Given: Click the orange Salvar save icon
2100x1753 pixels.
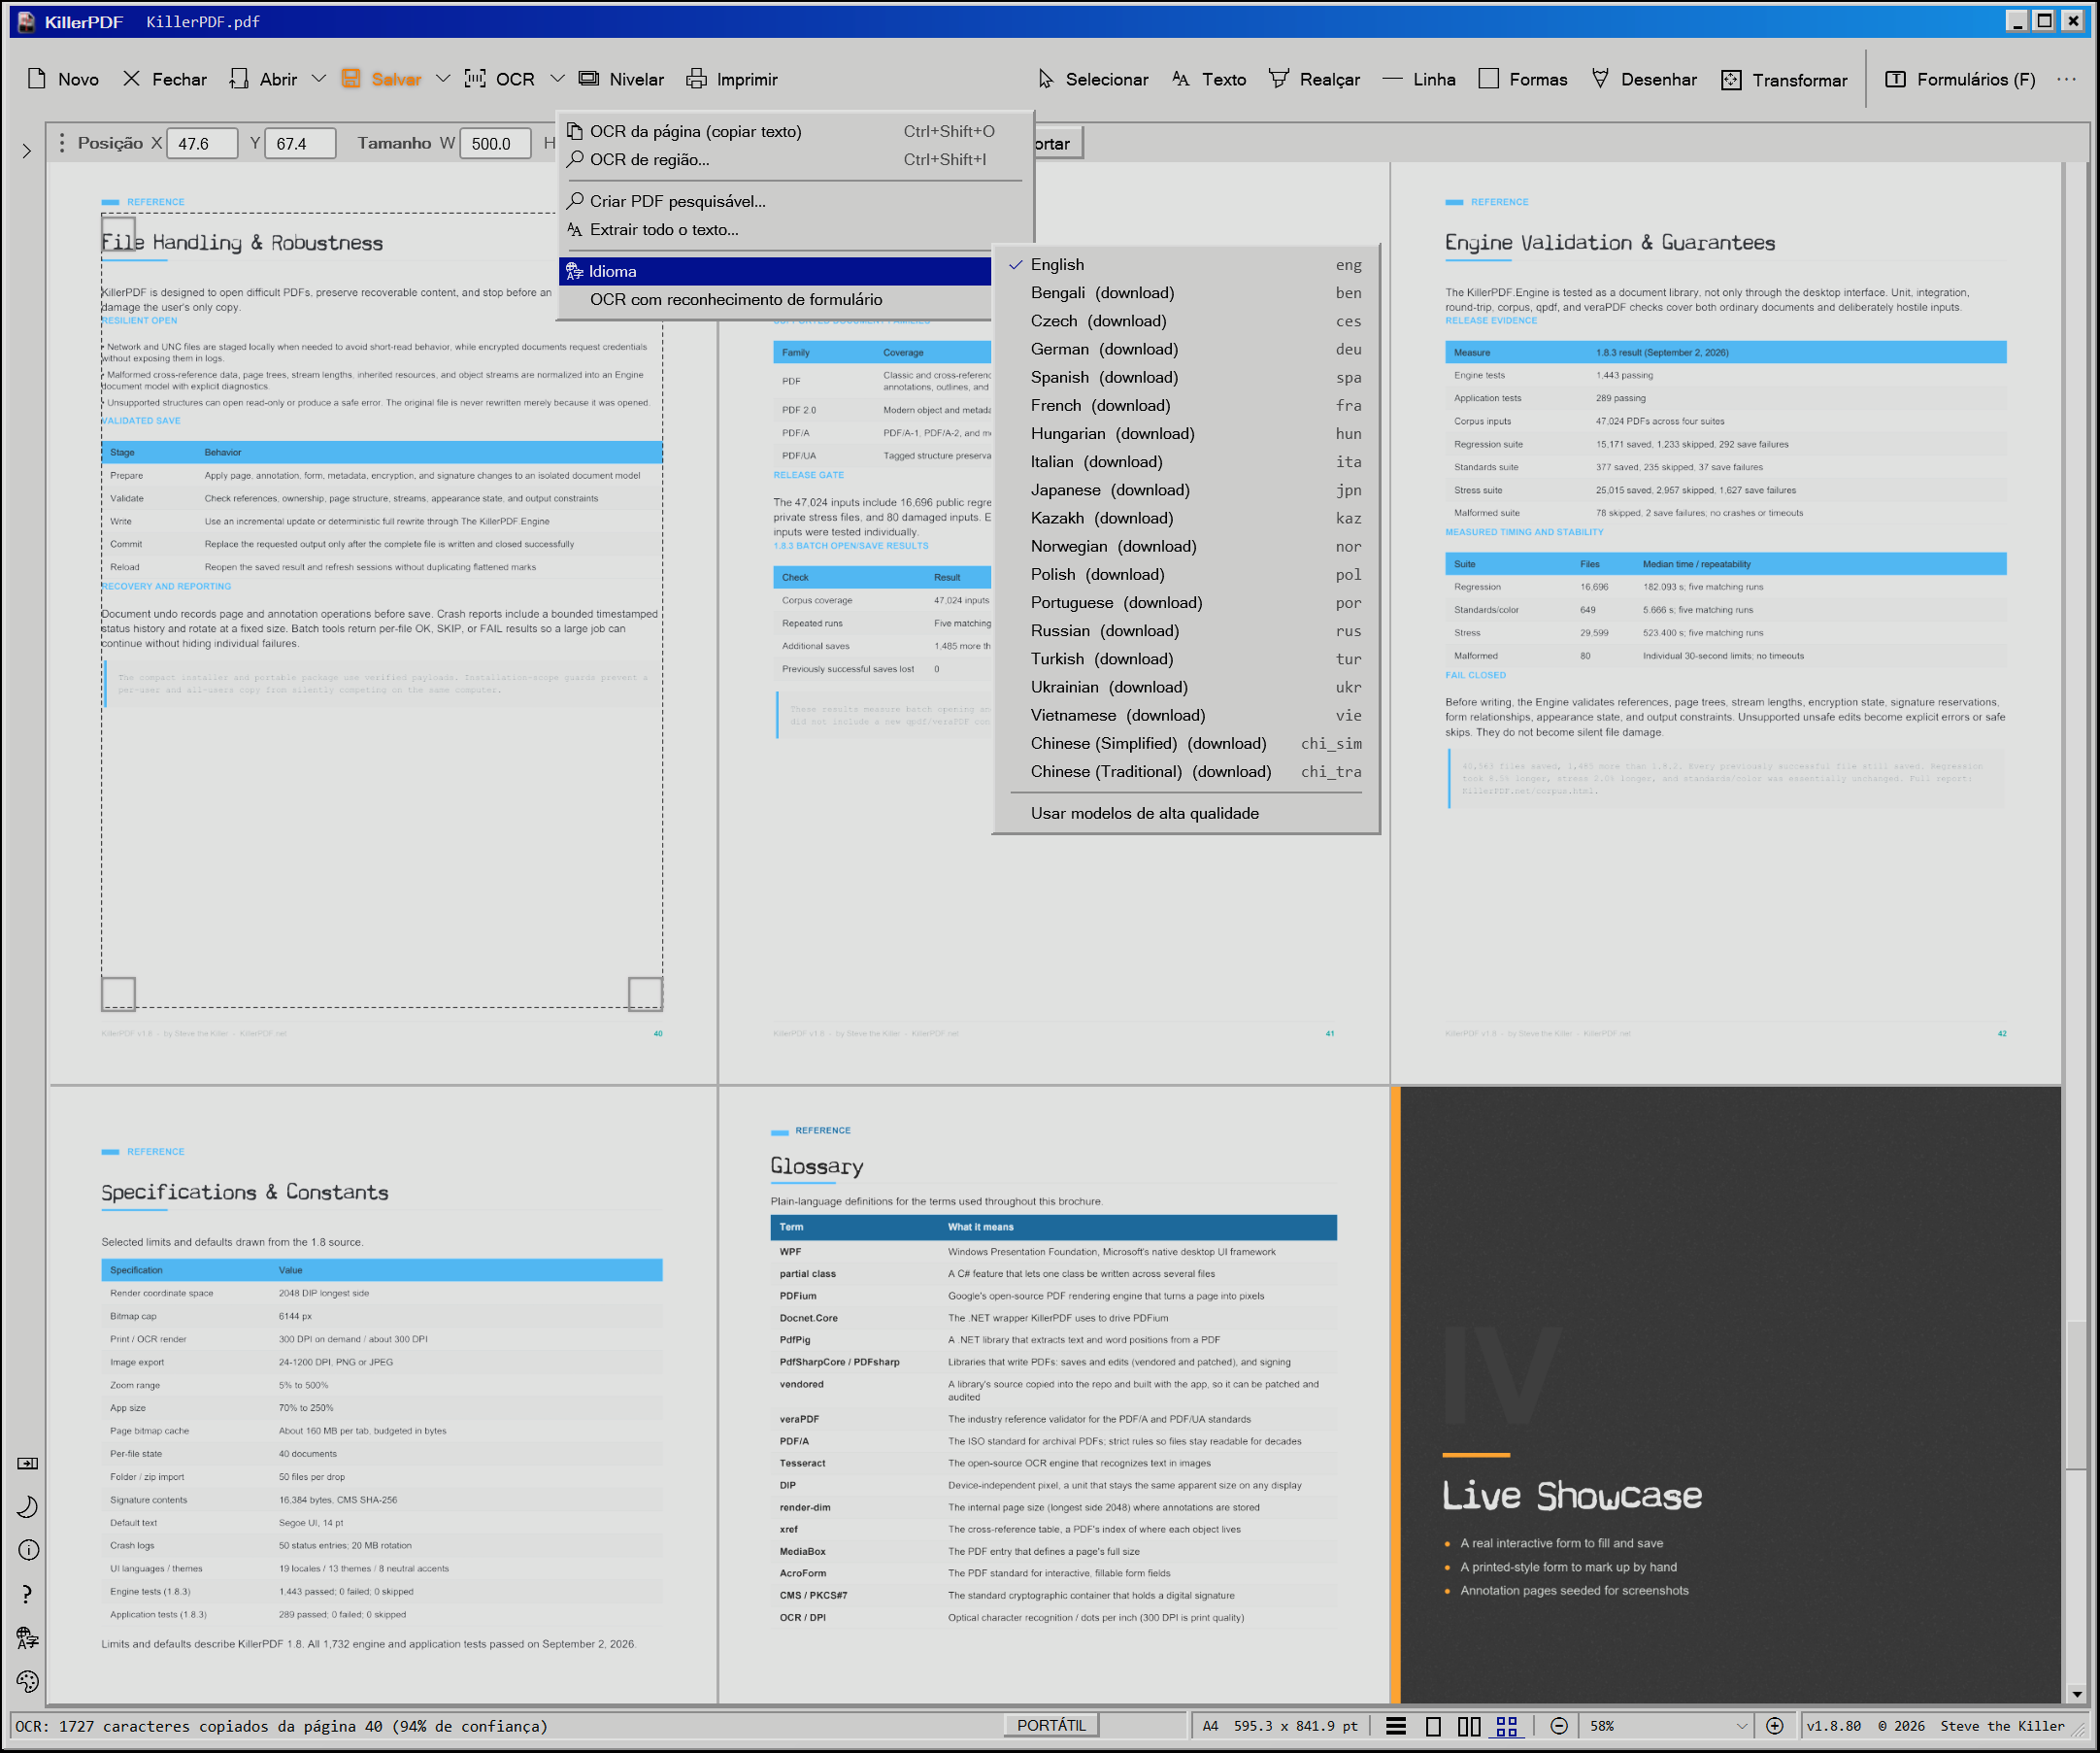Looking at the screenshot, I should pos(351,79).
